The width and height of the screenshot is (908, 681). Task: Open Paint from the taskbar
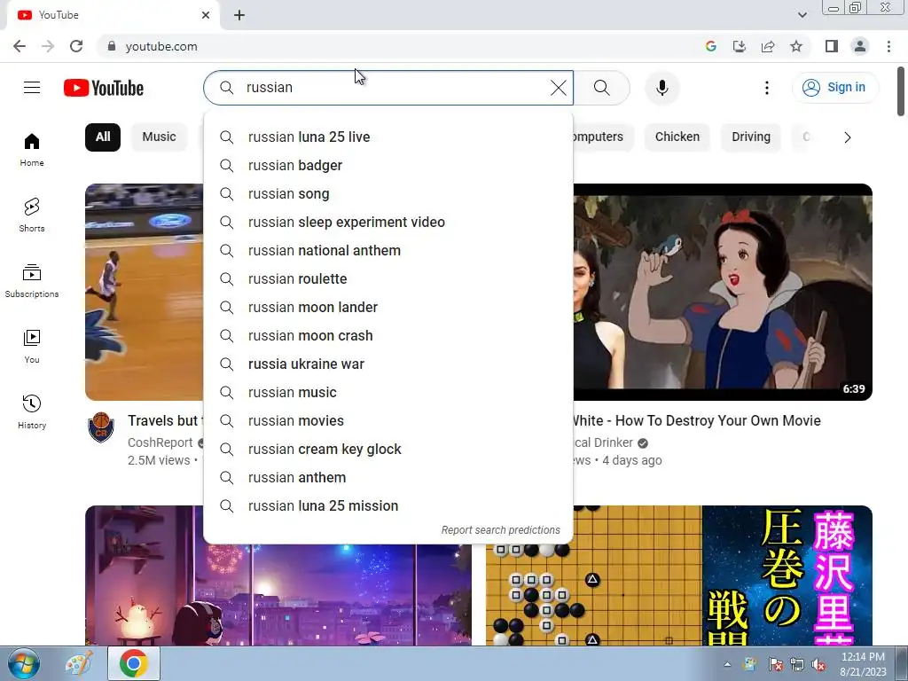click(79, 663)
